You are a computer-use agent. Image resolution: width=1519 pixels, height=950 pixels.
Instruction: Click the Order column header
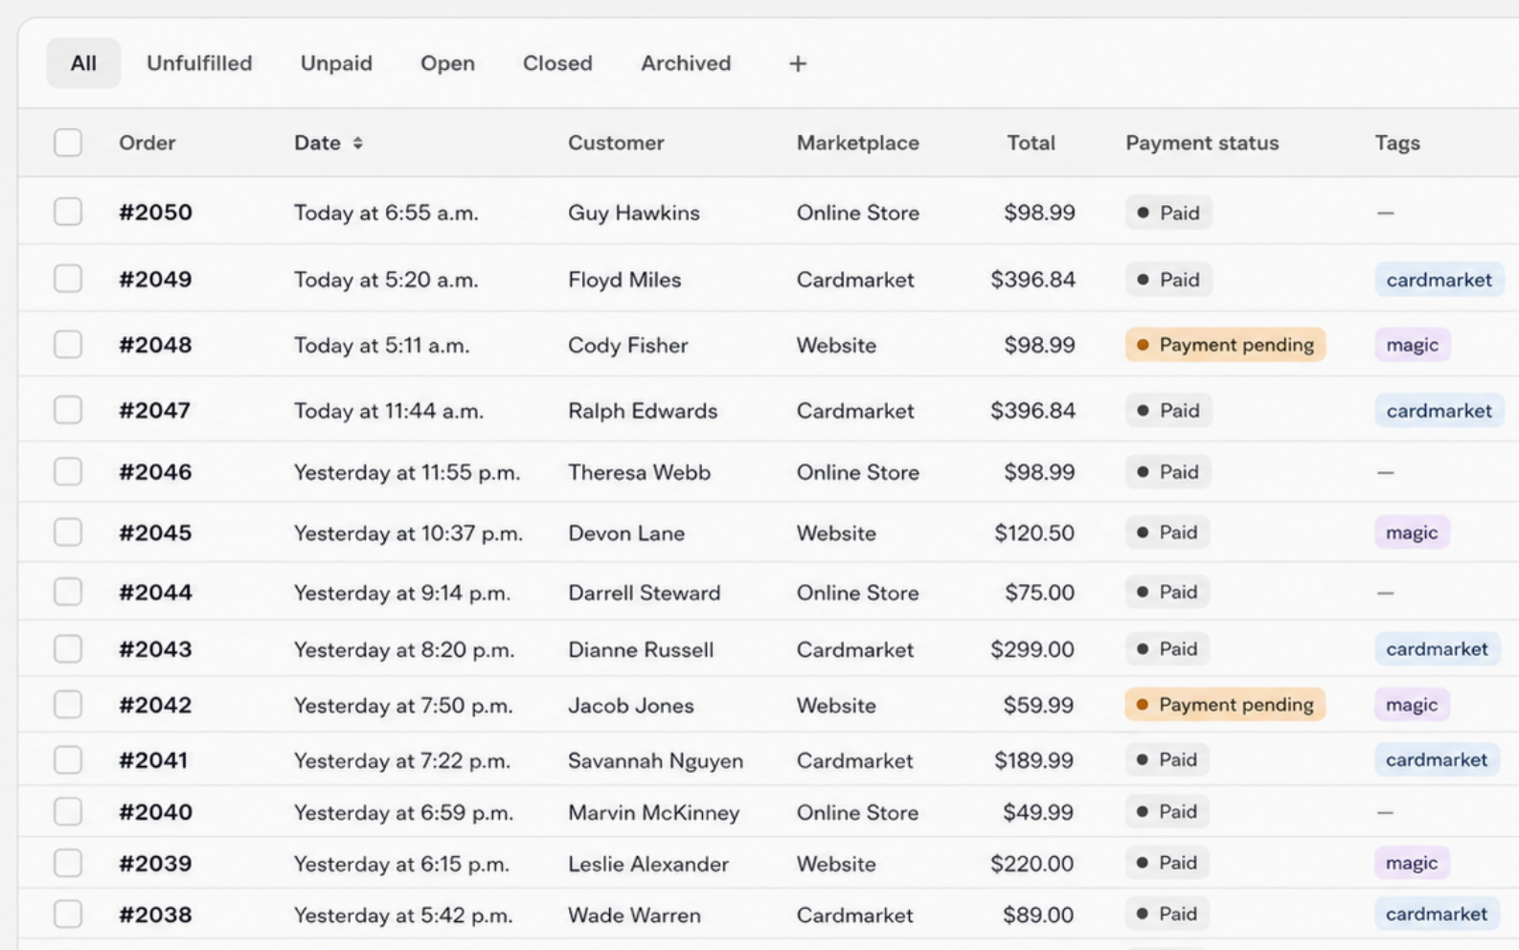click(x=147, y=143)
